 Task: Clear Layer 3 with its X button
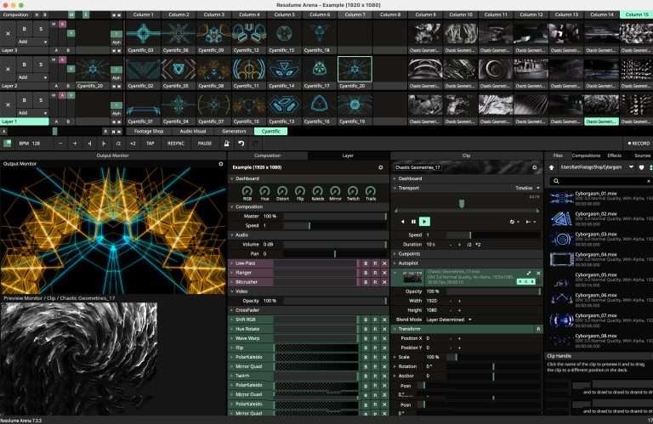(x=8, y=33)
